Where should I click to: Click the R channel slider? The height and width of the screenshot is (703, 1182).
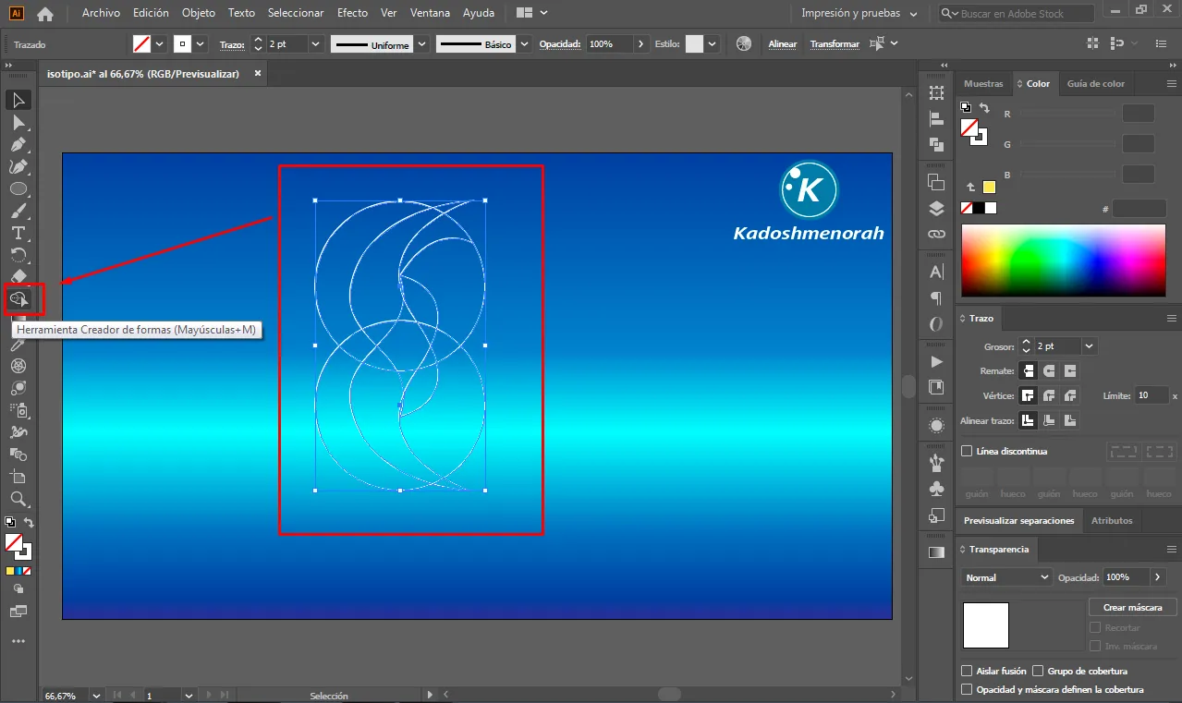coord(1067,114)
